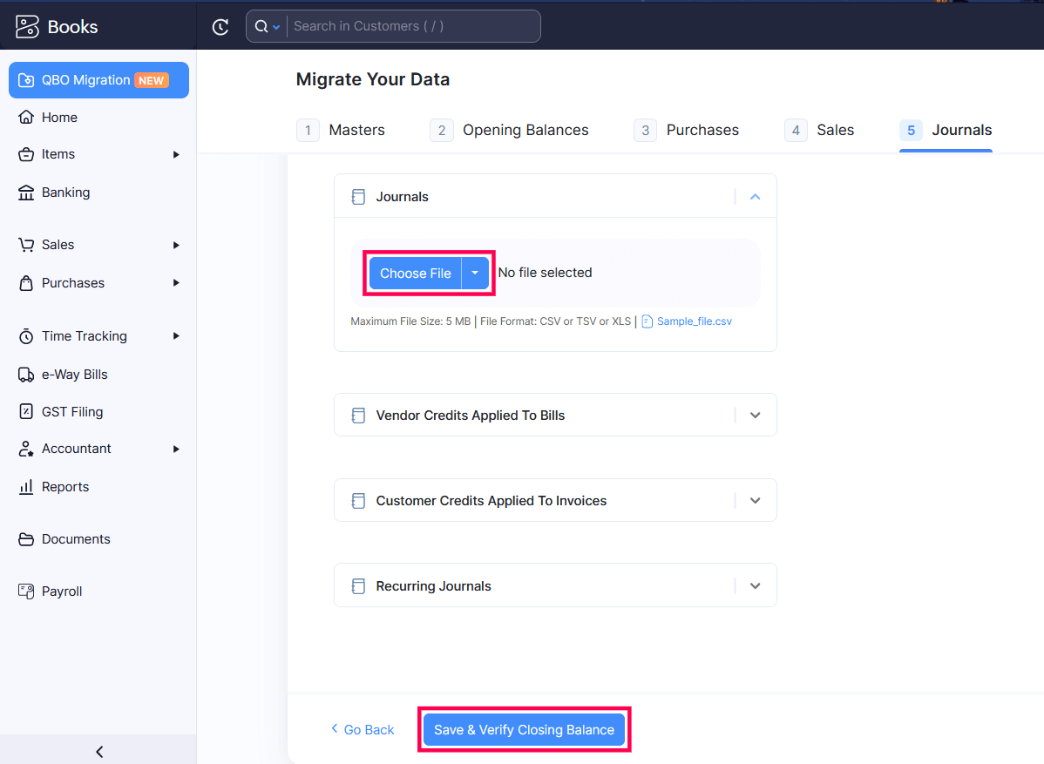
Task: Expand the Recurring Journals section
Action: [x=755, y=585]
